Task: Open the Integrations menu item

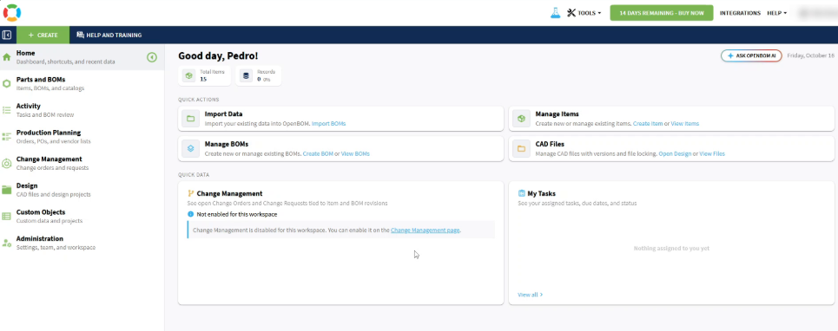Action: pyautogui.click(x=740, y=13)
